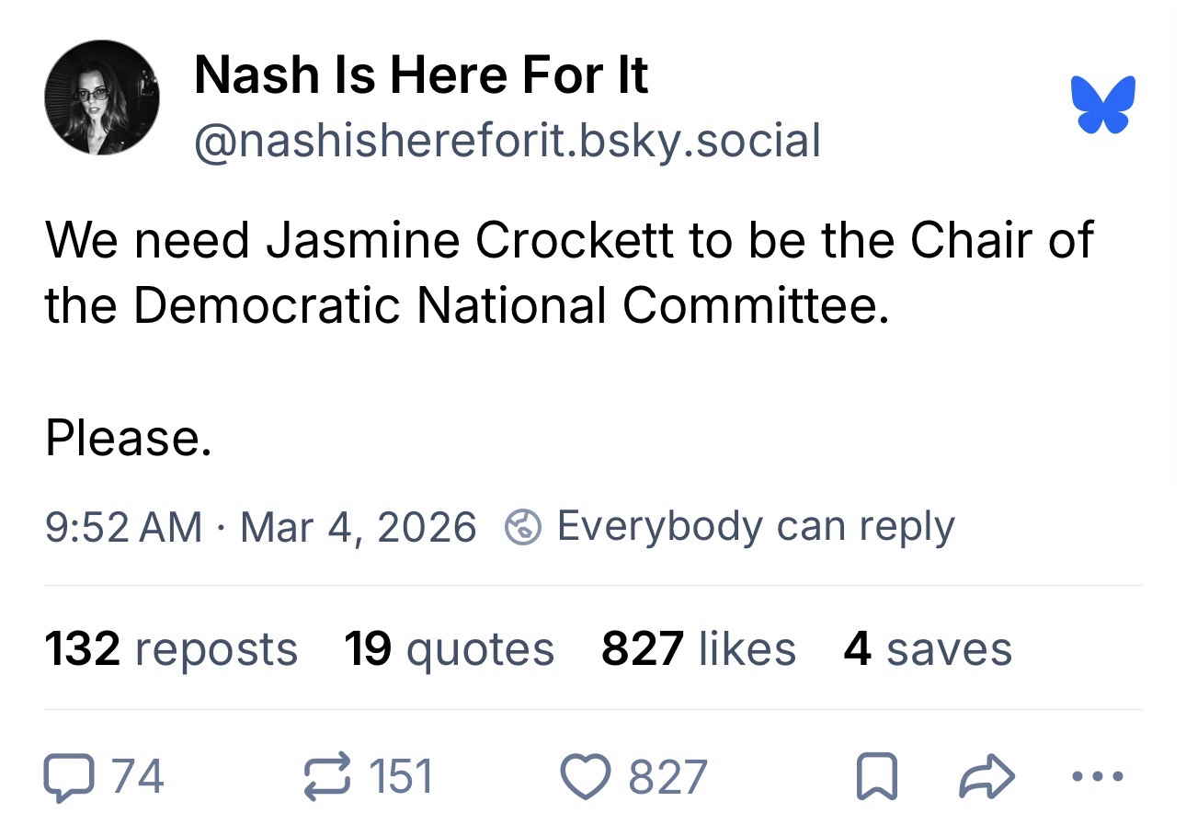Click the "Everybody can reply" label
Viewport: 1186px width, 836px height.
pos(755,526)
